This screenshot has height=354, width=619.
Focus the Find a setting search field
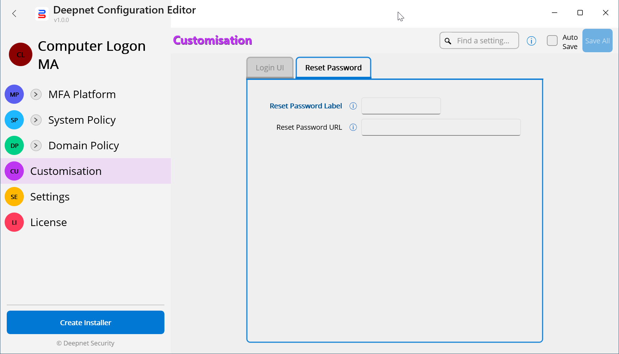point(483,41)
